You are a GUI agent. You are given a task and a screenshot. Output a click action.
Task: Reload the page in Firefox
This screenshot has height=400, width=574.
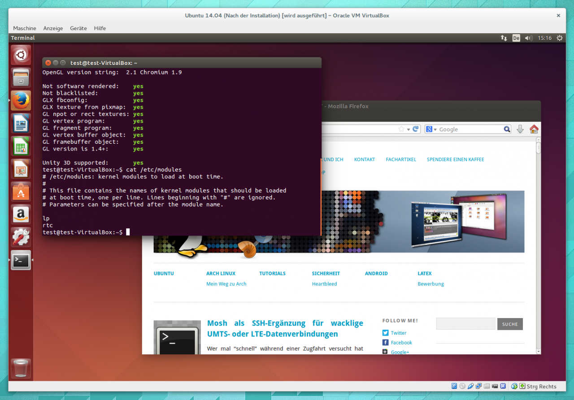tap(416, 129)
